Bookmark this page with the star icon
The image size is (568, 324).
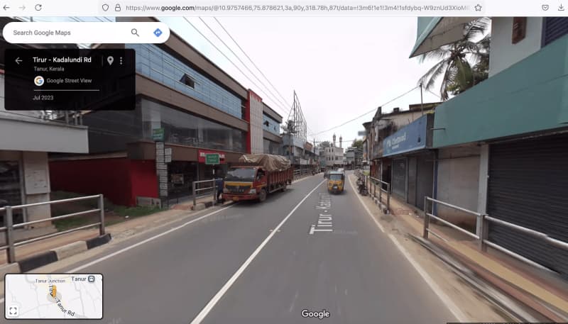[x=478, y=7]
